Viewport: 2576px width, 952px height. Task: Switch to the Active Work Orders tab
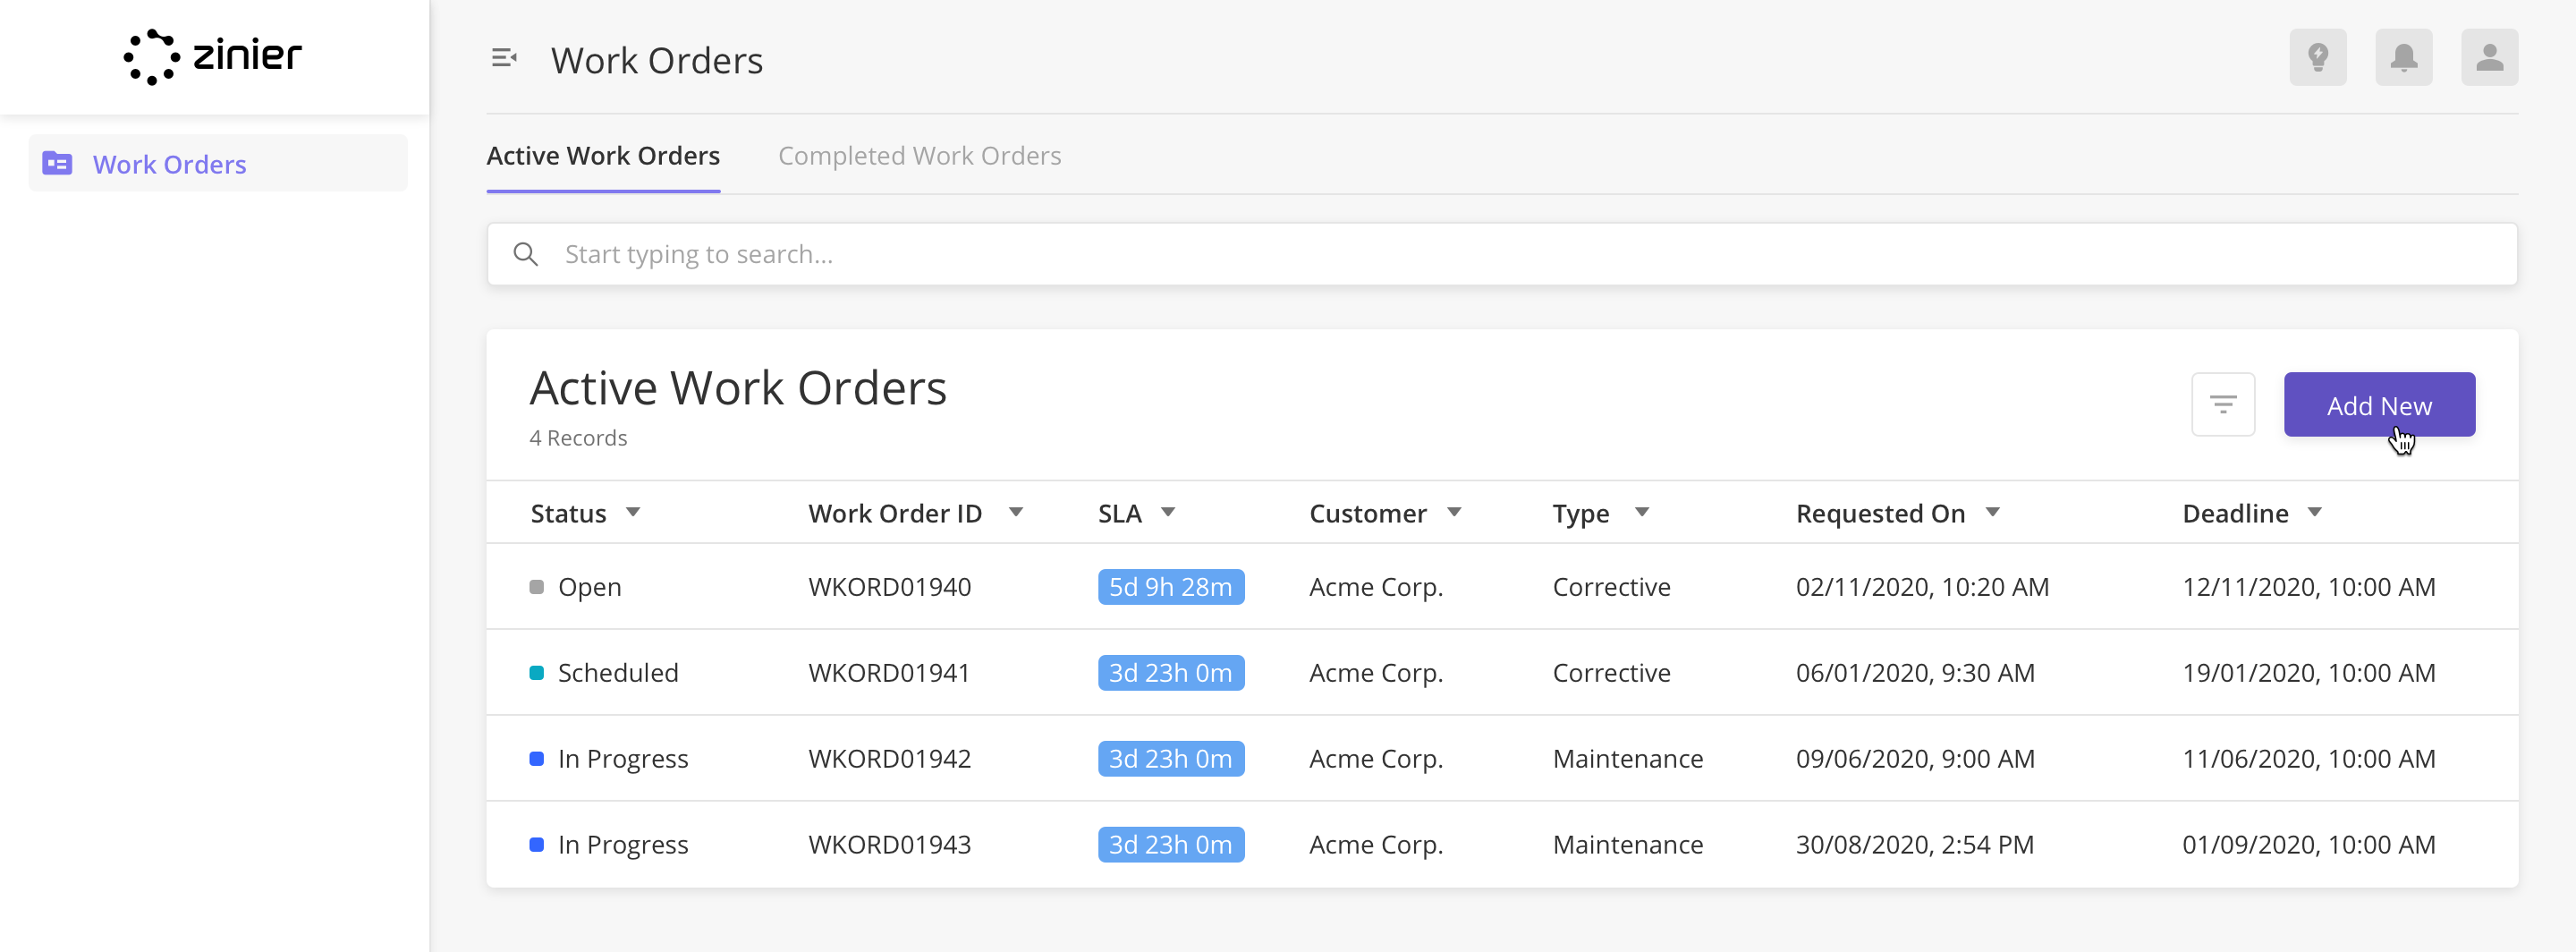tap(603, 156)
